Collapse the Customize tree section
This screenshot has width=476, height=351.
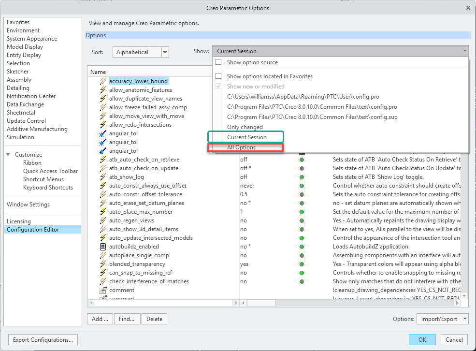point(8,155)
